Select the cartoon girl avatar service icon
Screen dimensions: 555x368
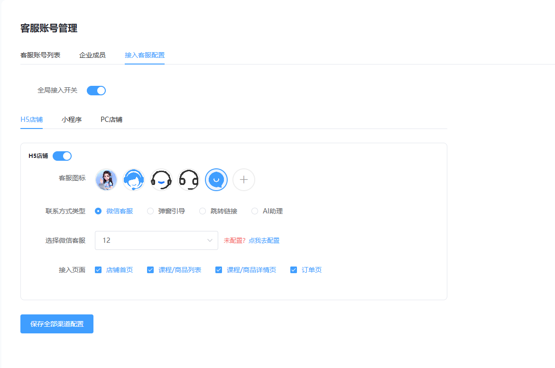(x=106, y=180)
